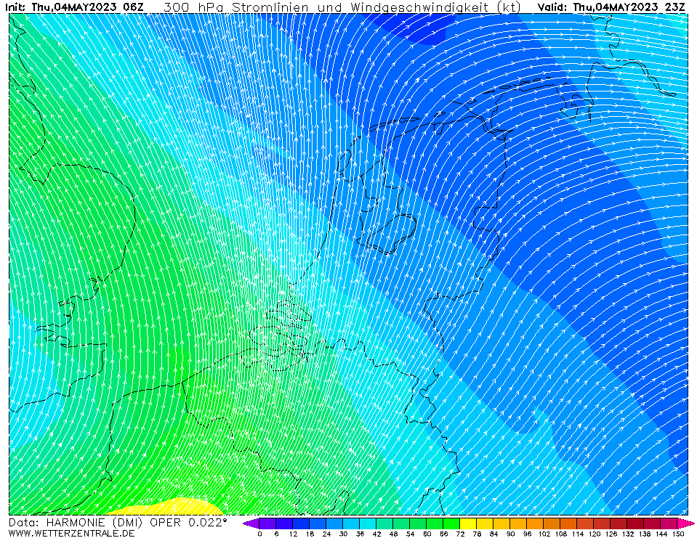The image size is (697, 538).
Task: Click the pink right arrow end of legend
Action: click(x=686, y=523)
